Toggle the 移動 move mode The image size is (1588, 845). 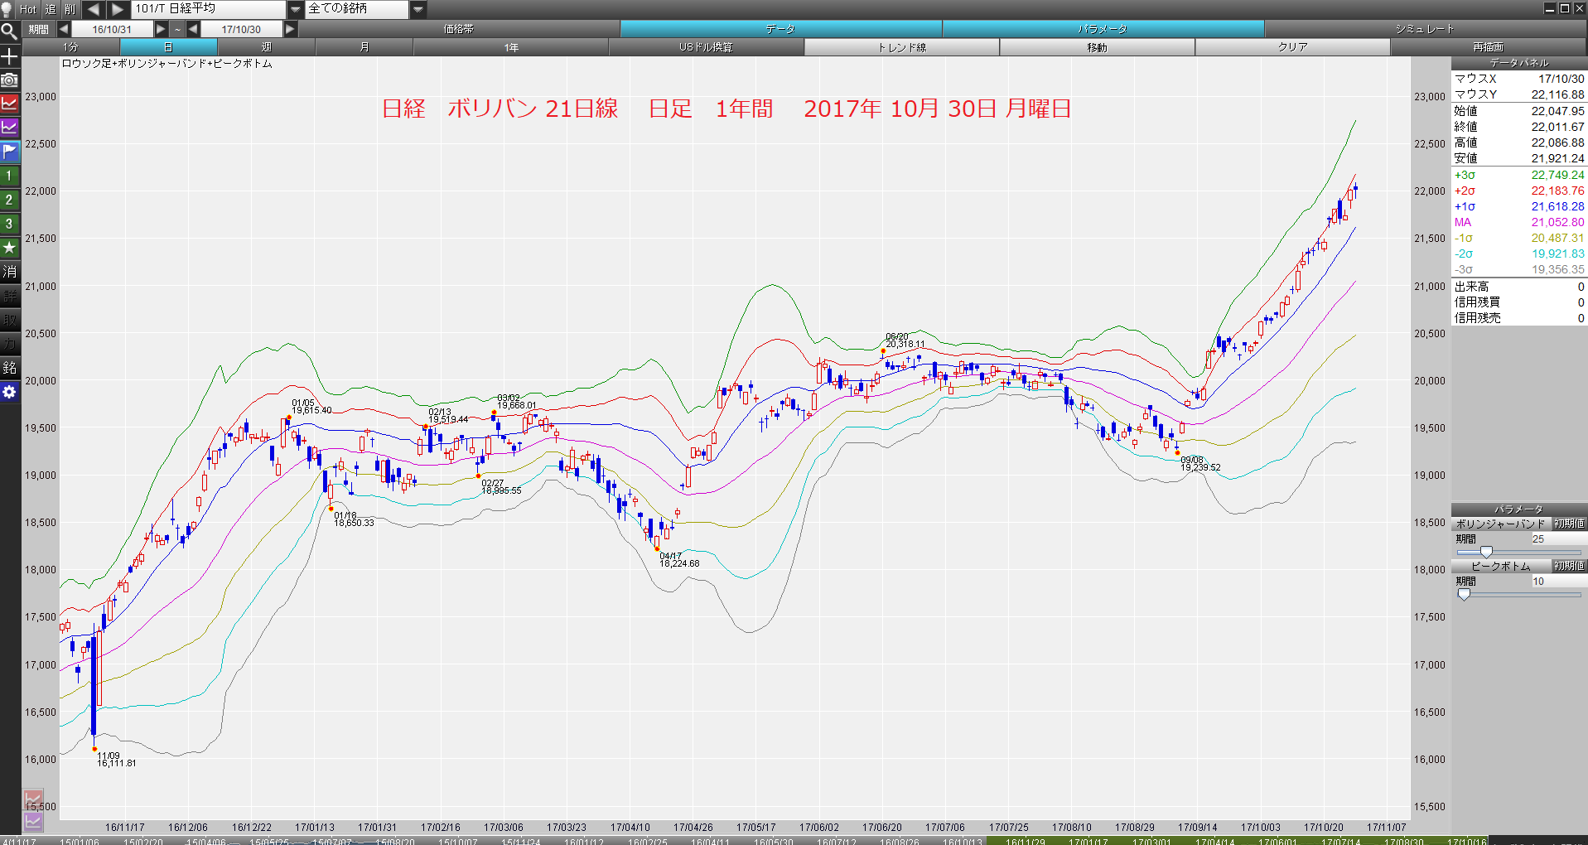pyautogui.click(x=1097, y=47)
